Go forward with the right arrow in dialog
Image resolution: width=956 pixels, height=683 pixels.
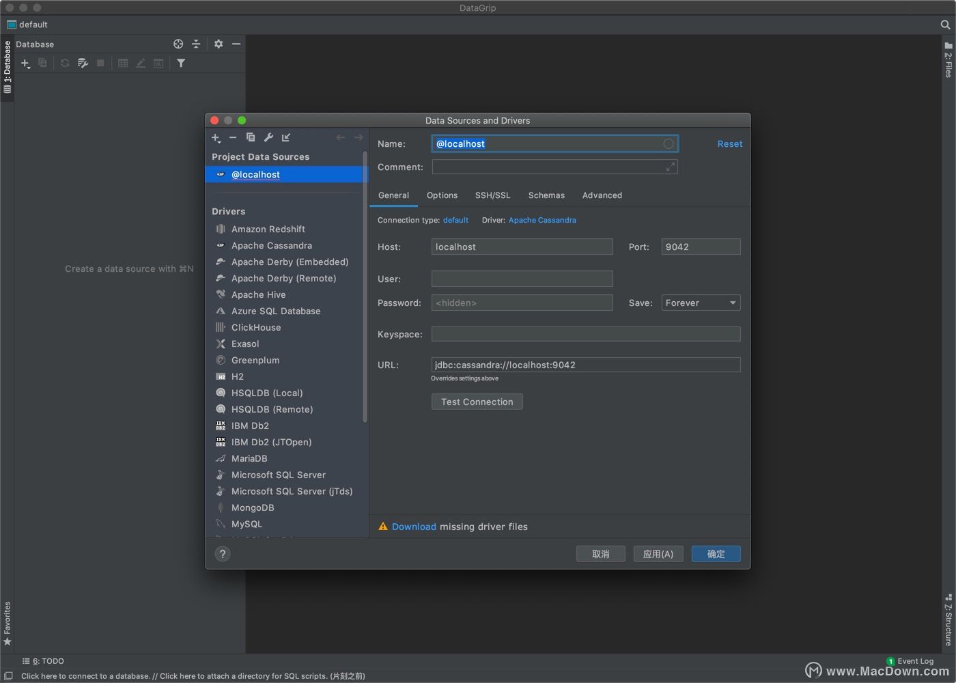[358, 137]
